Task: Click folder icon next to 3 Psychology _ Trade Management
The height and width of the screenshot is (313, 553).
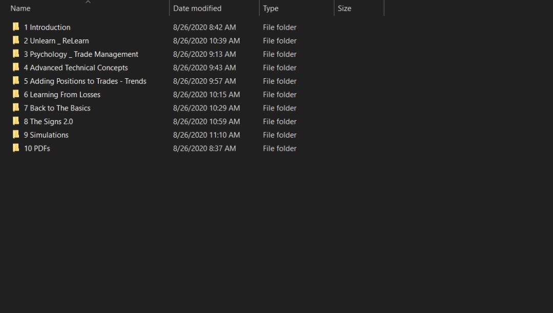Action: 16,54
